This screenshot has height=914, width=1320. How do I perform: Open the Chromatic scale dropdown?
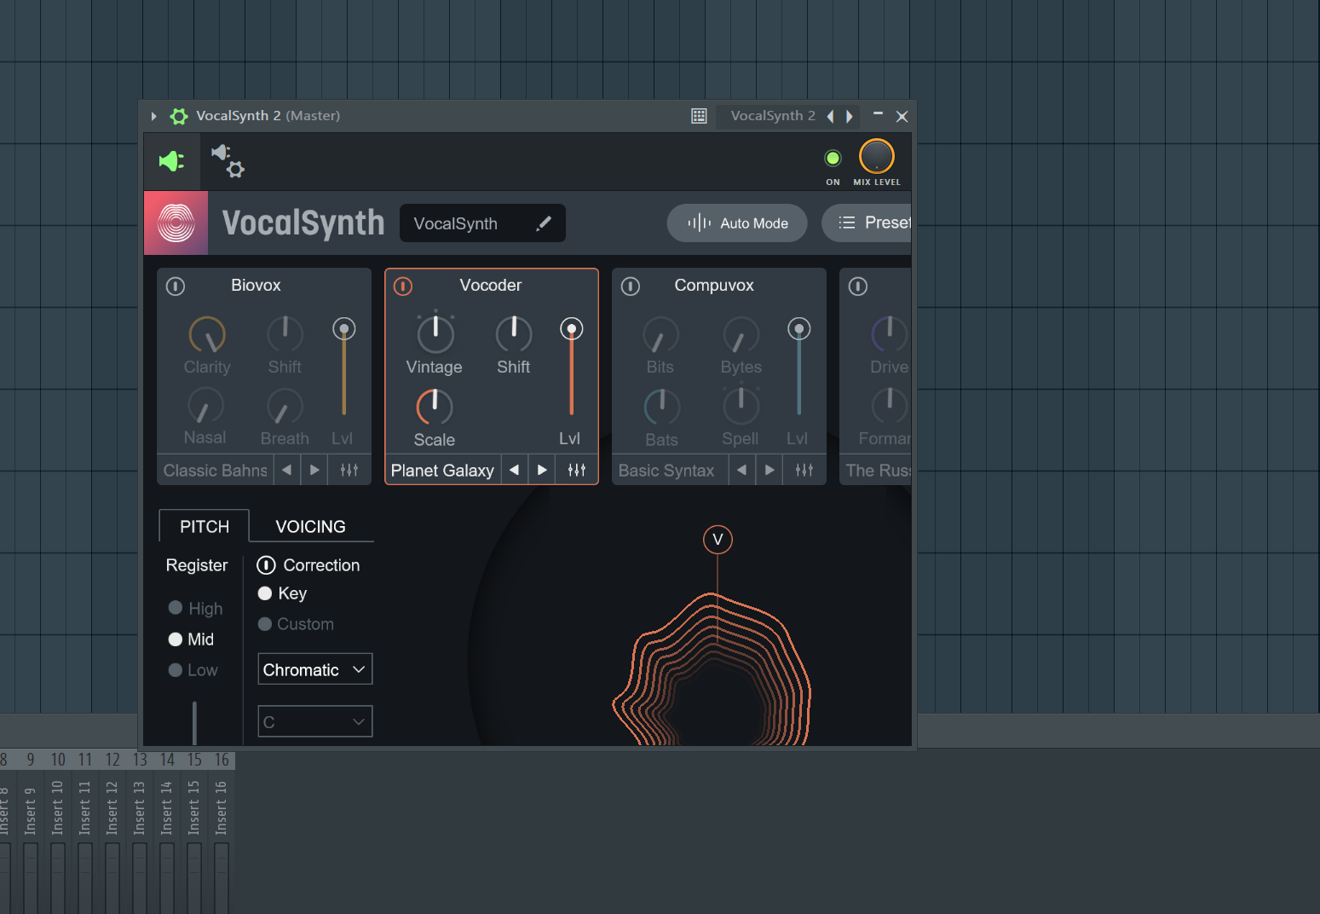pyautogui.click(x=314, y=668)
